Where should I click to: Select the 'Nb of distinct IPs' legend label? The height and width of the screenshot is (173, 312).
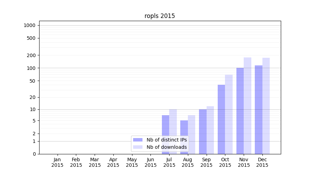pyautogui.click(x=166, y=140)
